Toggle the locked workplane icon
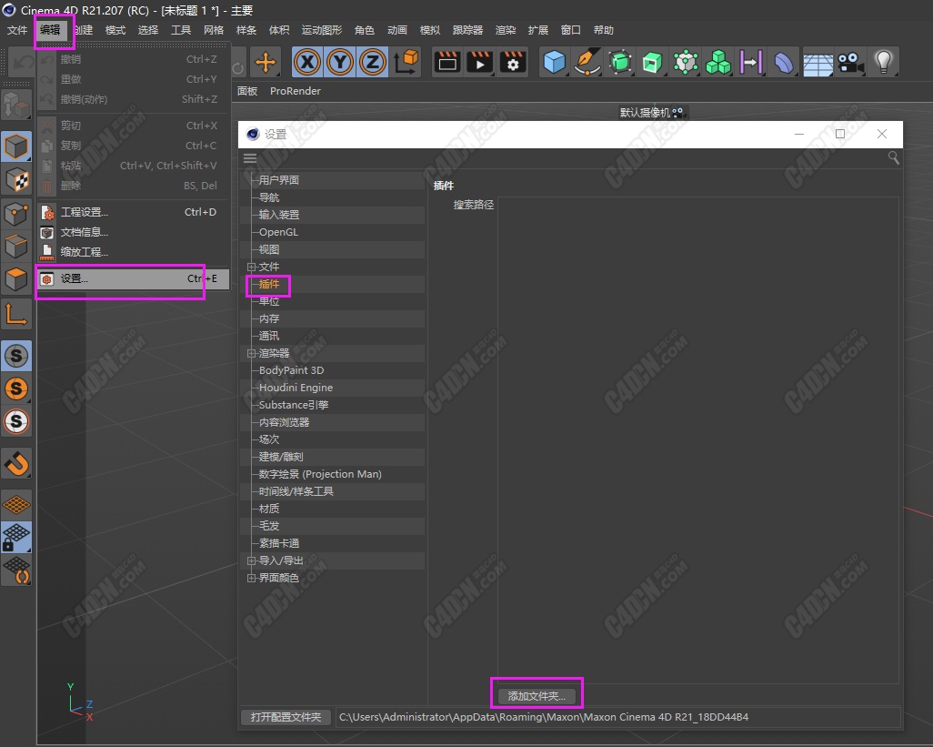Viewport: 933px width, 747px height. click(16, 537)
